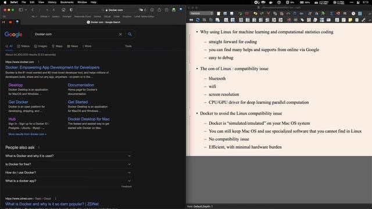Click Safari's Home button

coord(63,10)
